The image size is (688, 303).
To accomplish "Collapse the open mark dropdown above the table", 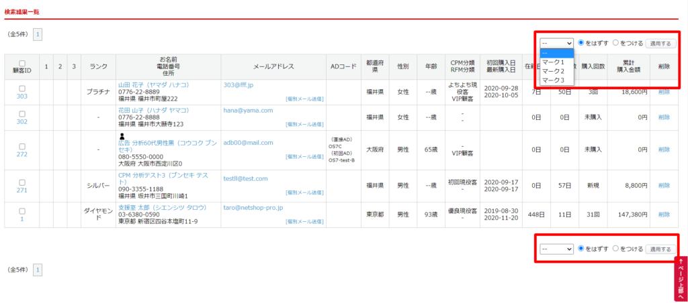I will point(556,43).
